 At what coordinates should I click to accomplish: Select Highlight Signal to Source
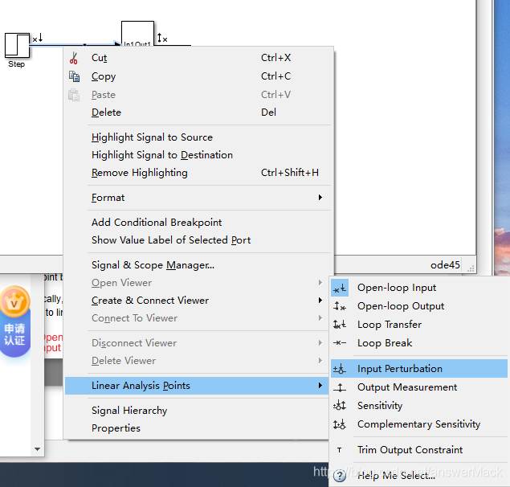[x=199, y=137]
